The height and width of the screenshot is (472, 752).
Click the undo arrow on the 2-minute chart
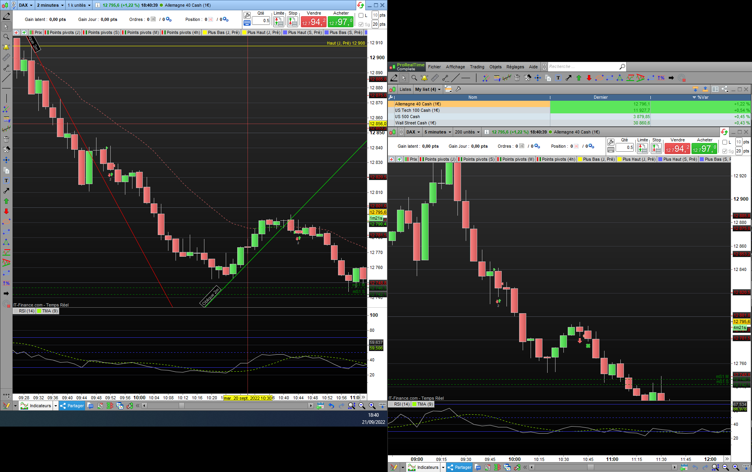point(331,406)
